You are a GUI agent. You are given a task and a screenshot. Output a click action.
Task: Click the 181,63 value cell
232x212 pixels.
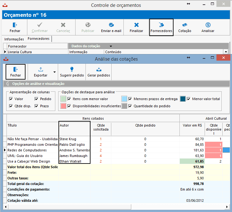coord(192,150)
